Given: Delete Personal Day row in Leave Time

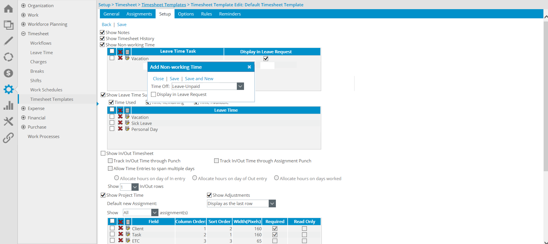Looking at the screenshot, I should (x=120, y=129).
